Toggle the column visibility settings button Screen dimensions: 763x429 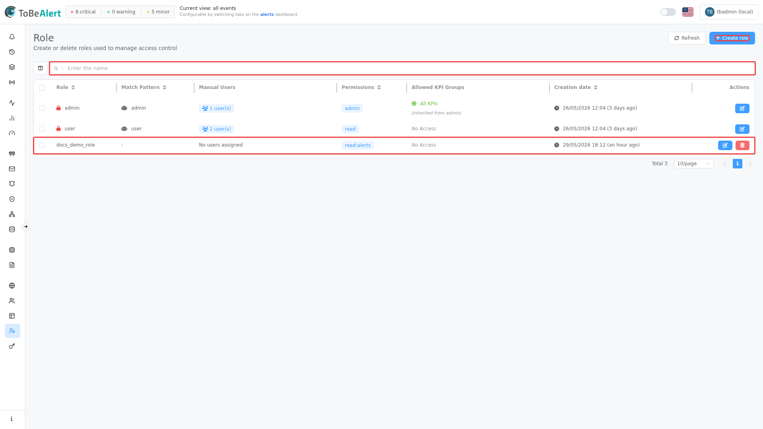[40, 68]
